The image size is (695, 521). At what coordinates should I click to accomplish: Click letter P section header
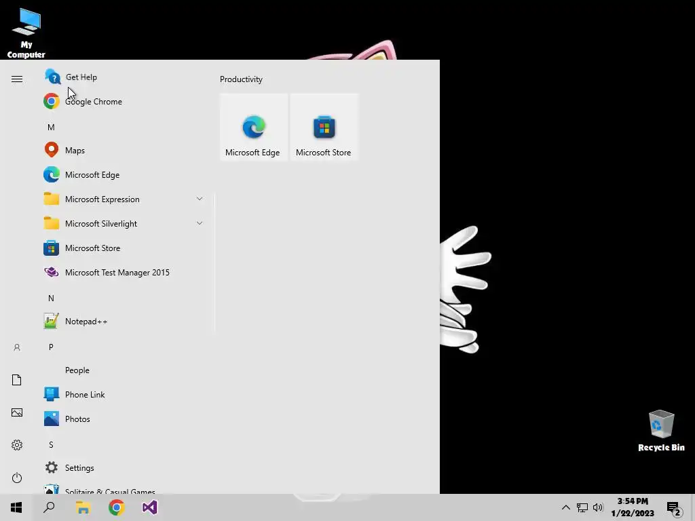[x=51, y=347]
